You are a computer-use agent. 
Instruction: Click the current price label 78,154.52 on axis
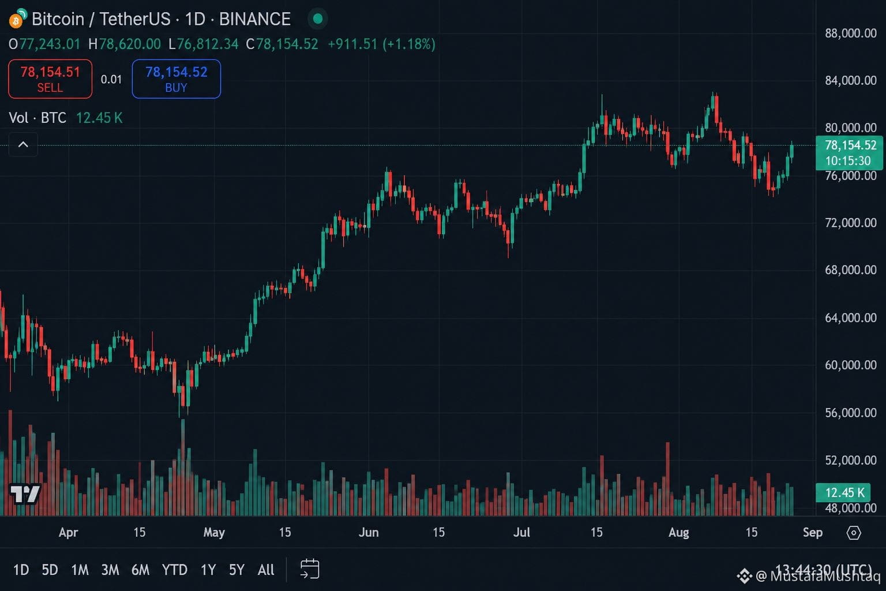click(x=850, y=145)
